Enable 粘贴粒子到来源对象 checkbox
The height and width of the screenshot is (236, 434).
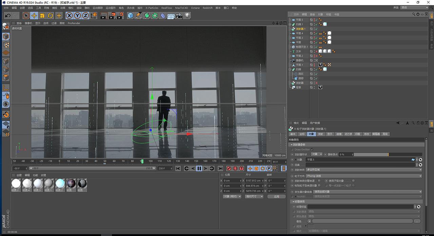click(x=319, y=185)
